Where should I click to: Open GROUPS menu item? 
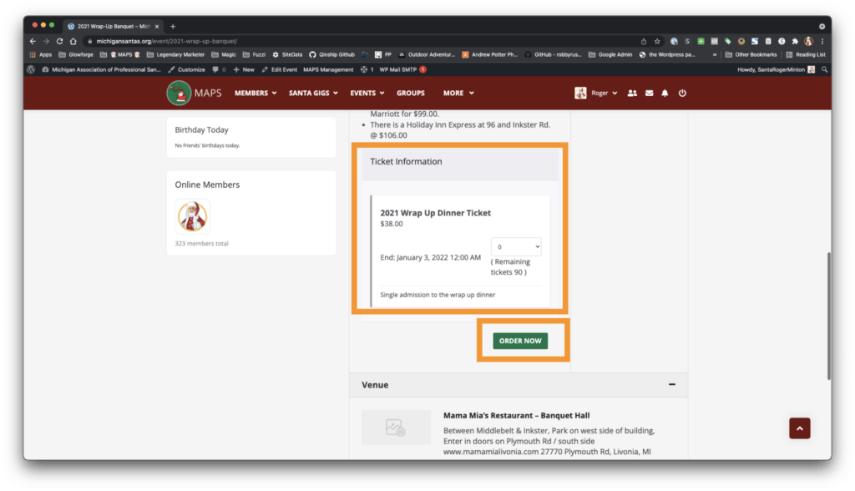tap(411, 93)
